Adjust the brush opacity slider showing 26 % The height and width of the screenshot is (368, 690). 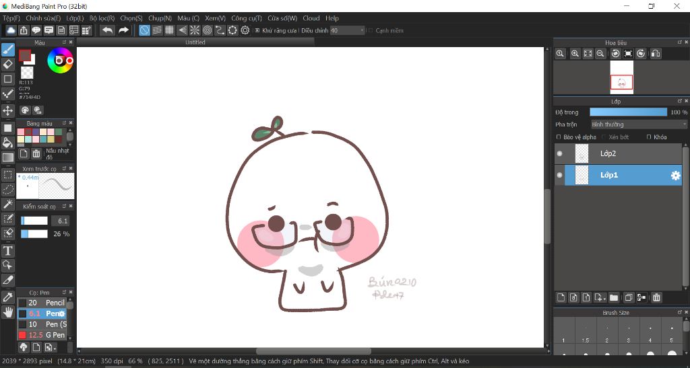click(34, 234)
